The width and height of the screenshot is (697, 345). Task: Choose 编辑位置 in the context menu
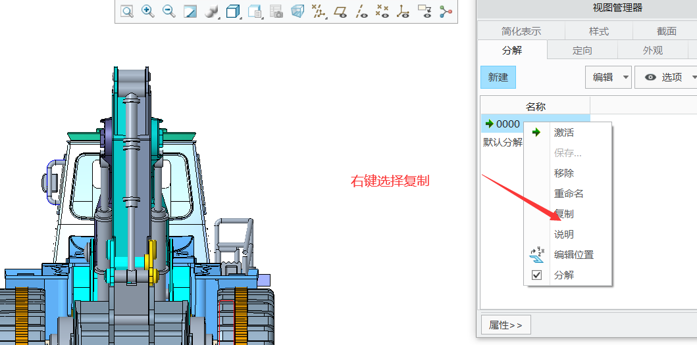point(573,255)
